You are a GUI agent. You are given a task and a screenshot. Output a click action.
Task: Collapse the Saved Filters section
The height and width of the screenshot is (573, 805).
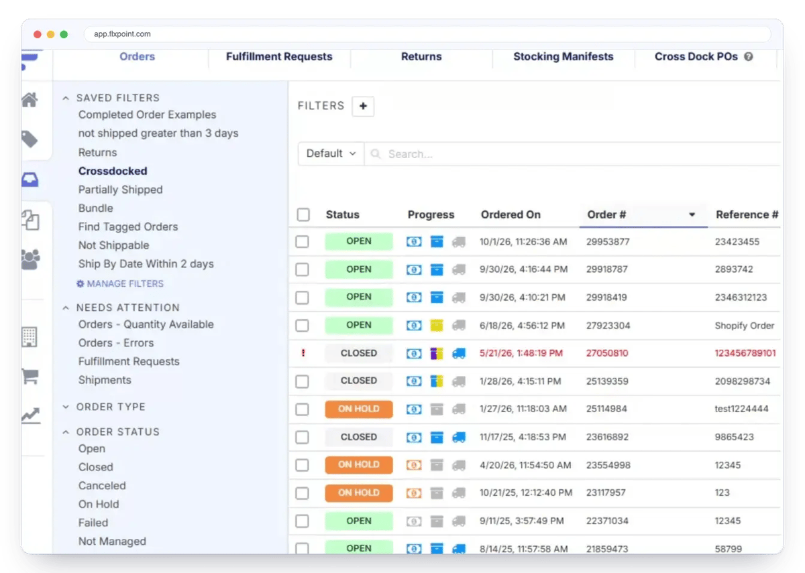[x=66, y=98]
